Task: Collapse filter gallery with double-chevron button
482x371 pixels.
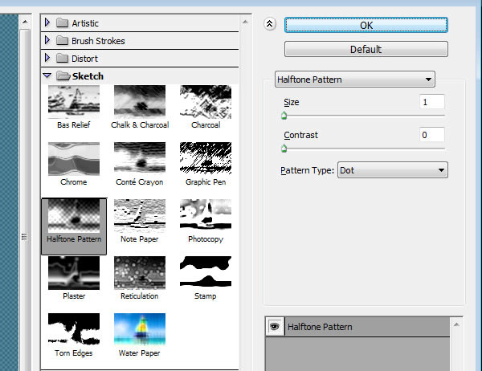Action: click(x=270, y=23)
